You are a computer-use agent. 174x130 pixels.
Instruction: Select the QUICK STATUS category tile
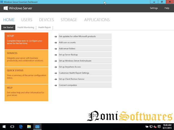tap(26, 75)
